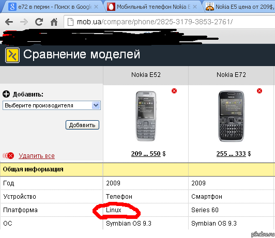Switch to the 'e72 в перми' Google search tab
Image resolution: width=275 pixels, height=238 pixels.
(x=53, y=7)
